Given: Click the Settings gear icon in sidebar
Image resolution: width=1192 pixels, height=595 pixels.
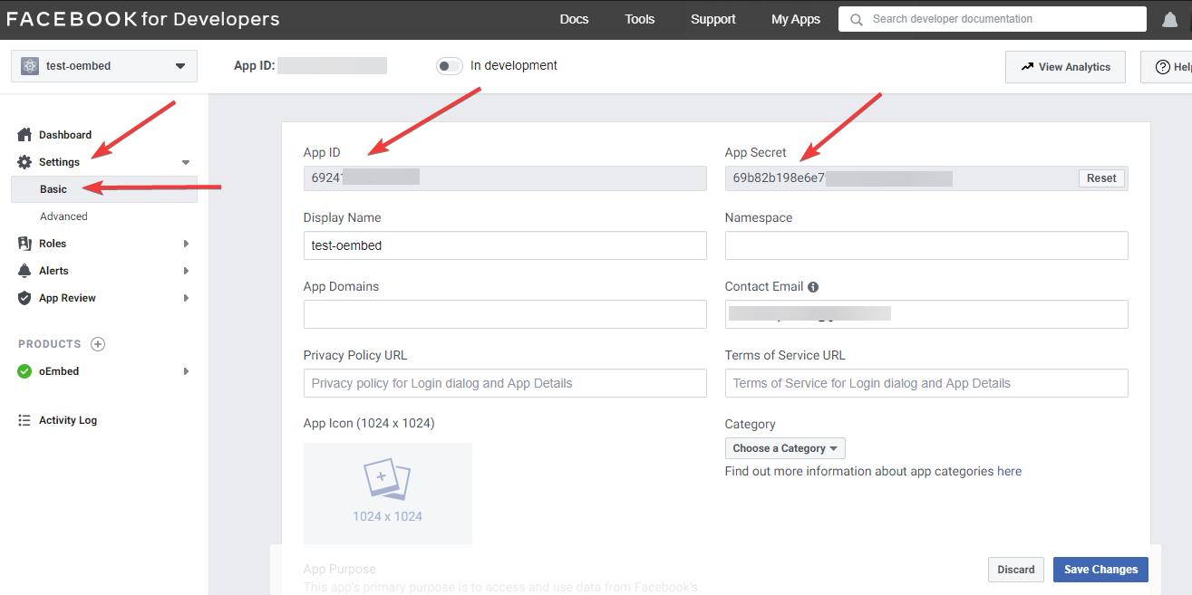Looking at the screenshot, I should (24, 162).
